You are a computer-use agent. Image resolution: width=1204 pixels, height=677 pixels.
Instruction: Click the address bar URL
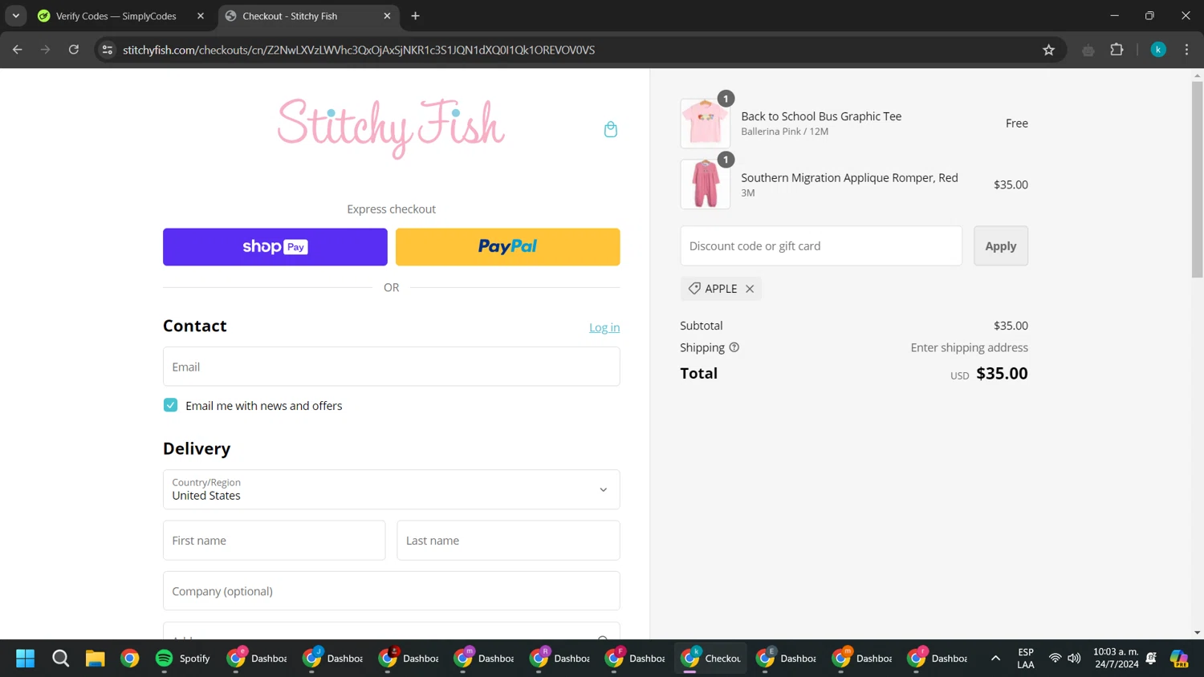pos(359,50)
